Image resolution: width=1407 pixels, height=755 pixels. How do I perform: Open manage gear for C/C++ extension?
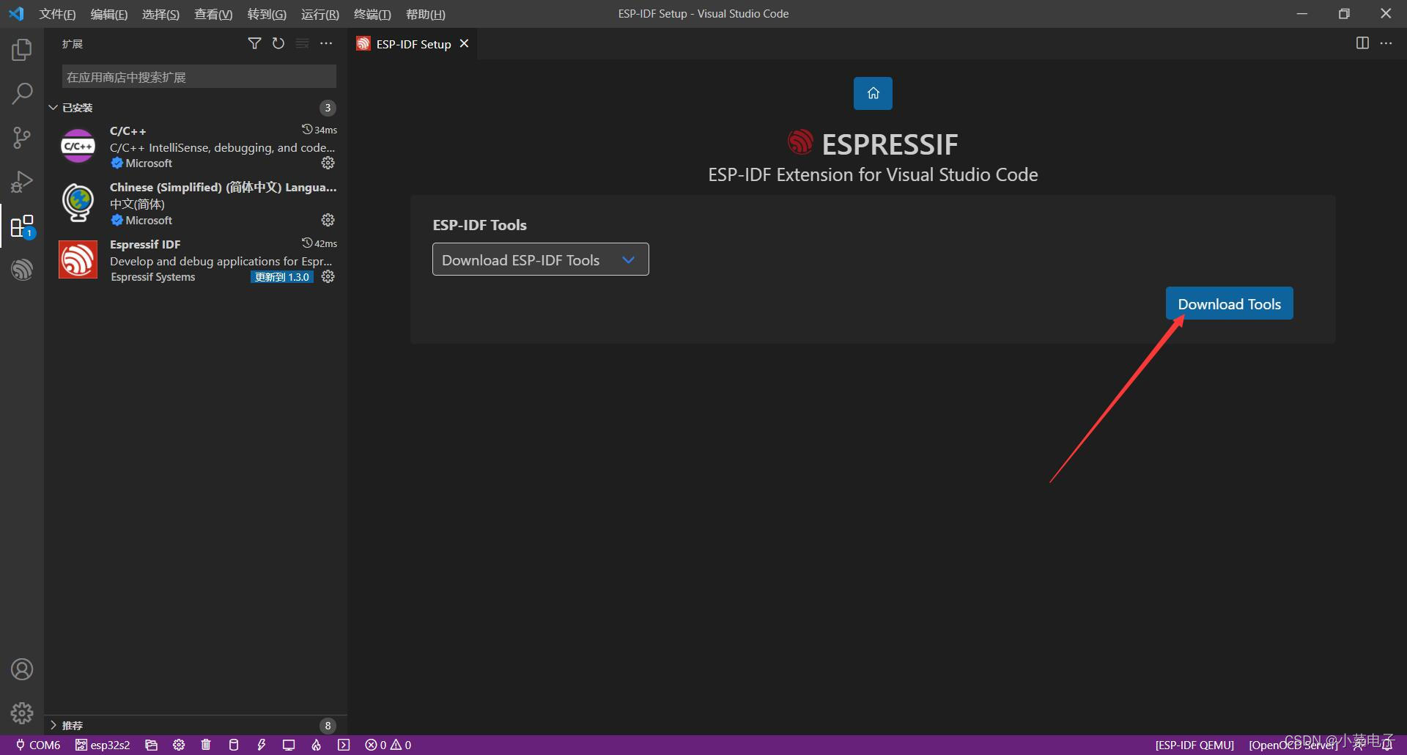[x=328, y=163]
